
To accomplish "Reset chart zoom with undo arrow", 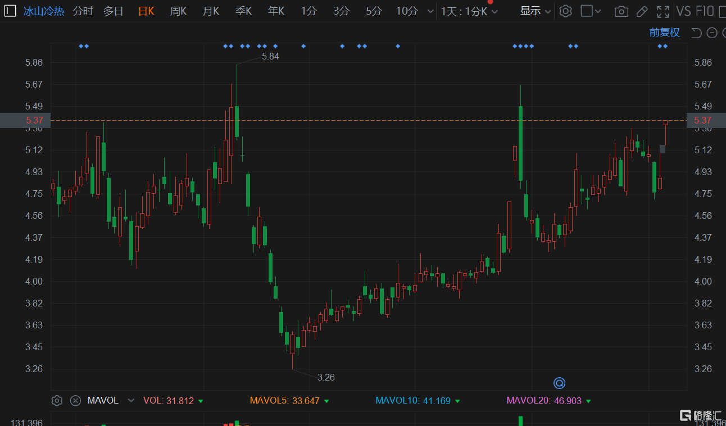I will point(696,33).
